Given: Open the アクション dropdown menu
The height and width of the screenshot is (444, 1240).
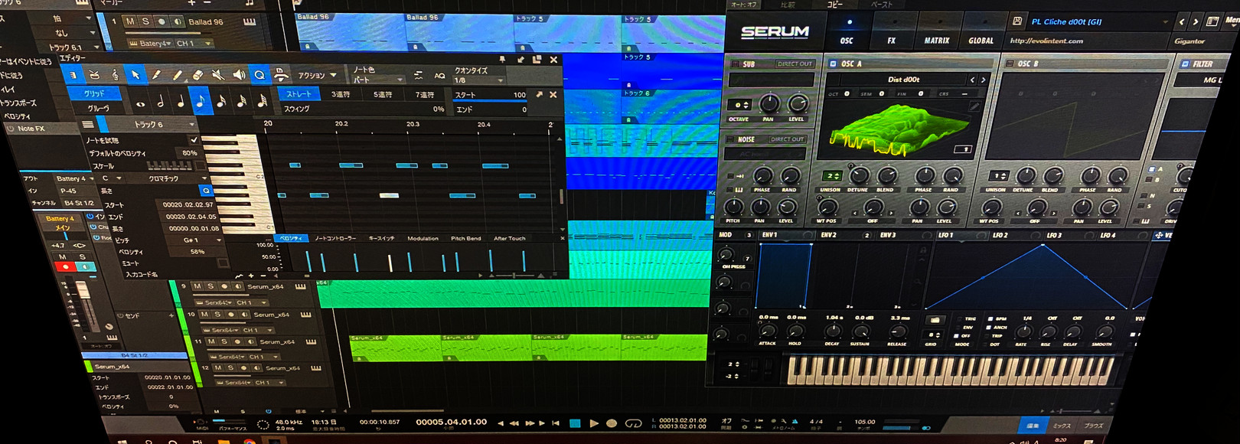Looking at the screenshot, I should [x=318, y=76].
